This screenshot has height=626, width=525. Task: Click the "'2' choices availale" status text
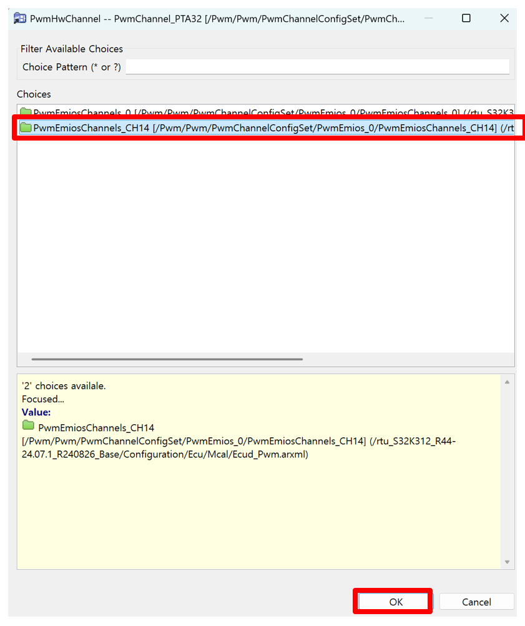(64, 386)
